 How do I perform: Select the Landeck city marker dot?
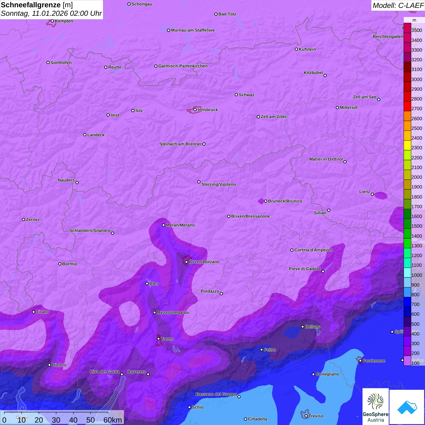85,135
